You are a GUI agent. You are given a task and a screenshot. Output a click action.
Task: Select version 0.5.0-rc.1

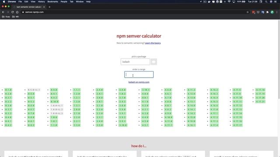pos(34,90)
